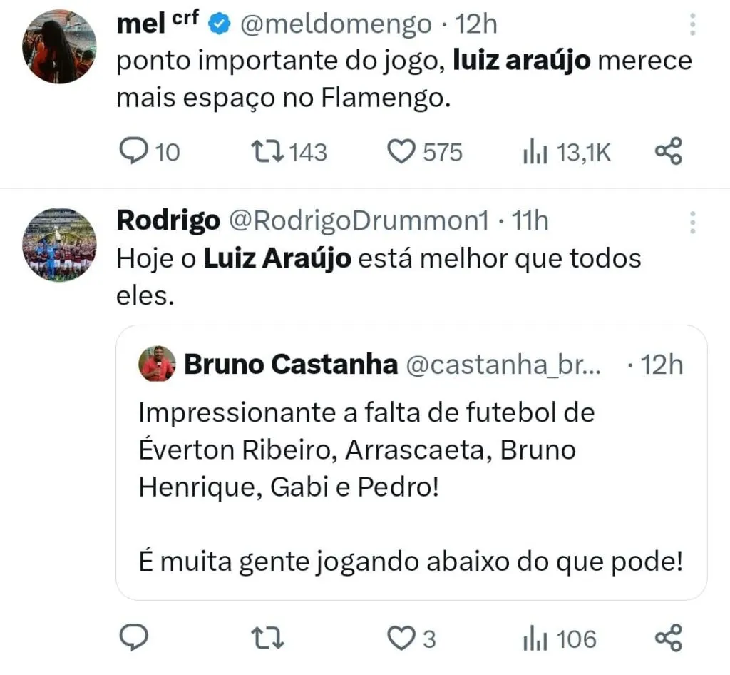Visit the @RodrigoDrummon1 profile handle
Image resolution: width=730 pixels, height=675 pixels.
click(x=357, y=221)
